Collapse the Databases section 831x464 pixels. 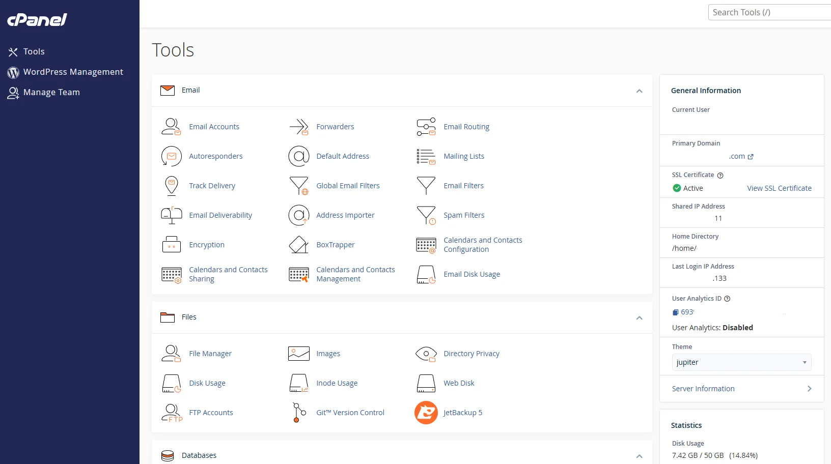(x=639, y=456)
